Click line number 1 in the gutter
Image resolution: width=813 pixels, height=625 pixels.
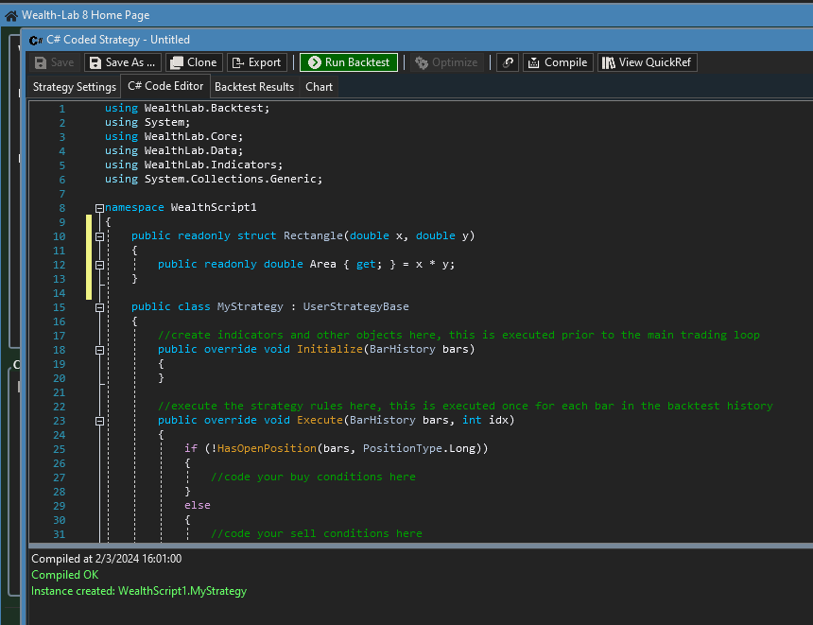[62, 109]
